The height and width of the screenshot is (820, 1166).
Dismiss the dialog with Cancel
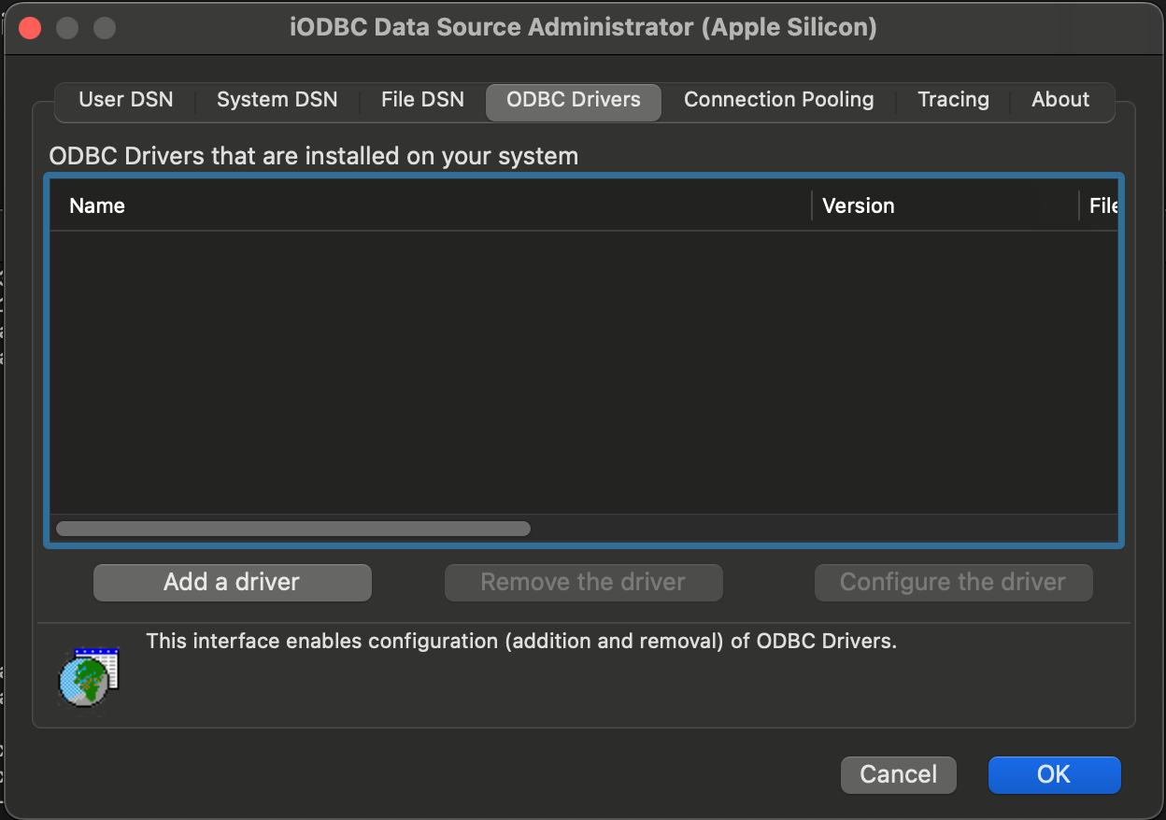click(x=898, y=774)
